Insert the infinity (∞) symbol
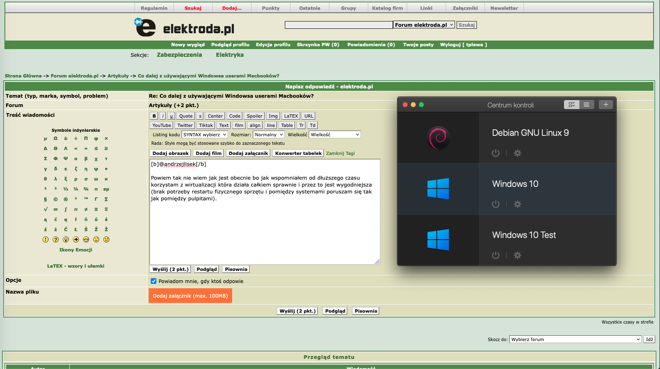660x369 pixels. coord(56,210)
